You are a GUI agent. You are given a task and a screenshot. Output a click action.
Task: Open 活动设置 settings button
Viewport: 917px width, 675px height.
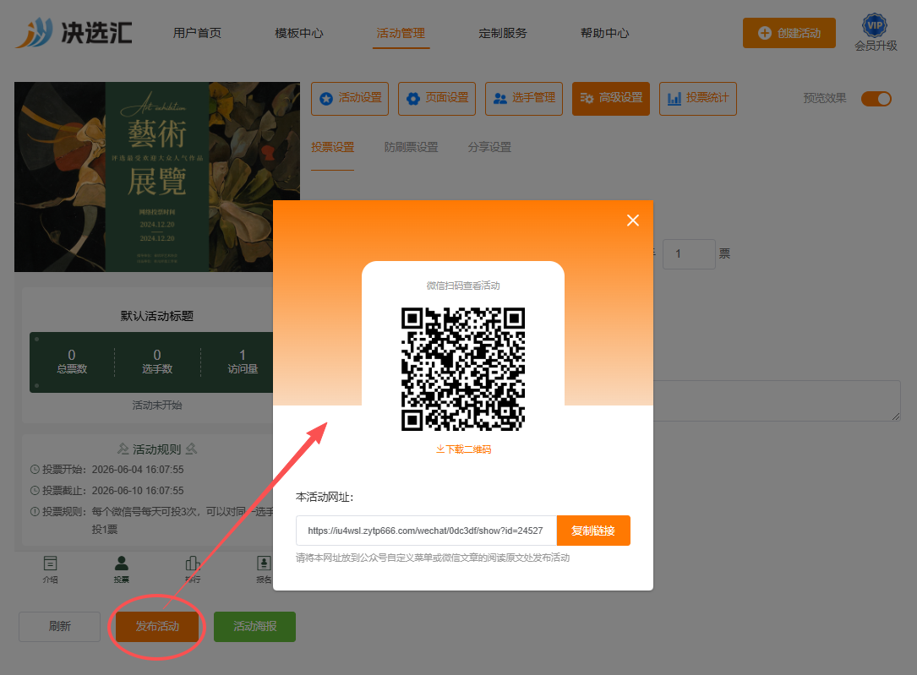point(350,98)
